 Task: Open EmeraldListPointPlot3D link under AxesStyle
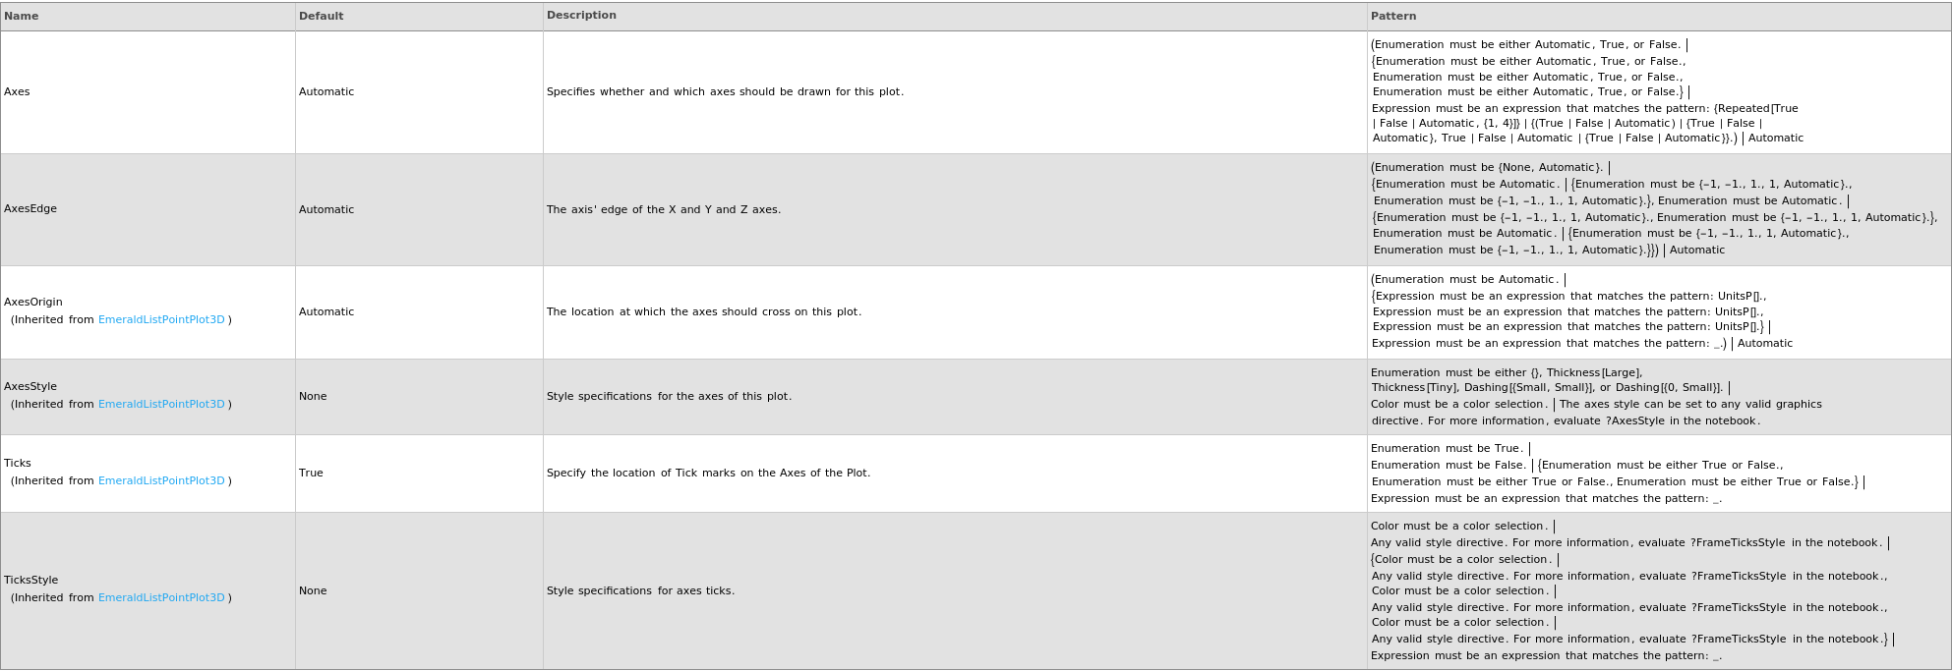coord(161,405)
